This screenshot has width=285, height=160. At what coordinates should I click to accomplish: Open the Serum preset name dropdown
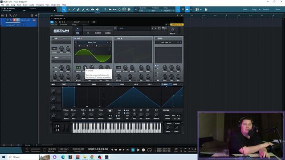click(x=134, y=28)
